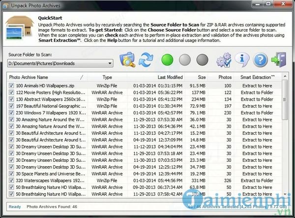Open the Source Folder to Scan dropdown
This screenshot has width=295, height=218.
[x=110, y=63]
